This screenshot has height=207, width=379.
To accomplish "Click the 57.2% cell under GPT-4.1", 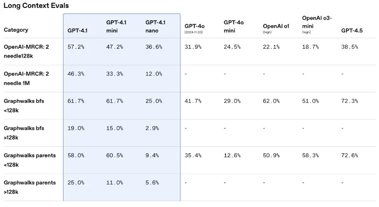I will 76,47.
